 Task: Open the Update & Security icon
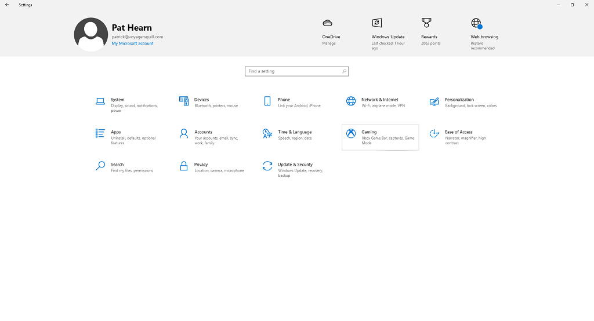click(267, 166)
